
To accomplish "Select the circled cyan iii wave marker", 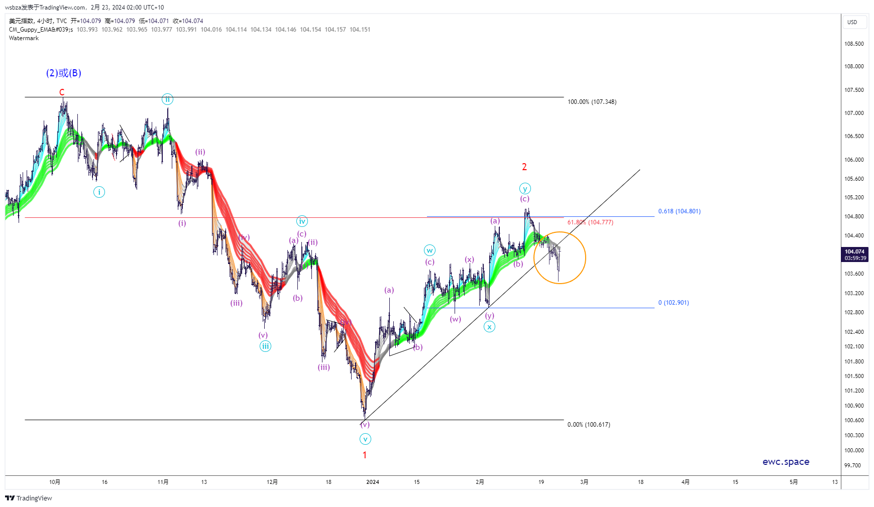I will click(265, 346).
